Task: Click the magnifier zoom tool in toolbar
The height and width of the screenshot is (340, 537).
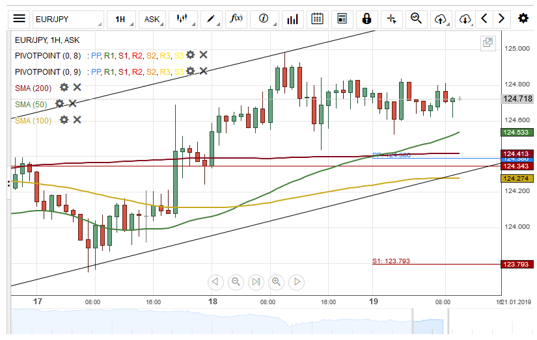Action: coord(415,19)
